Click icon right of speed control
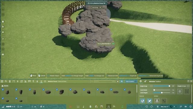This screenshot has height=109, width=193. point(180,107)
